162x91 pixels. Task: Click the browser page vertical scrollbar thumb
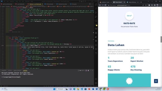point(161,39)
